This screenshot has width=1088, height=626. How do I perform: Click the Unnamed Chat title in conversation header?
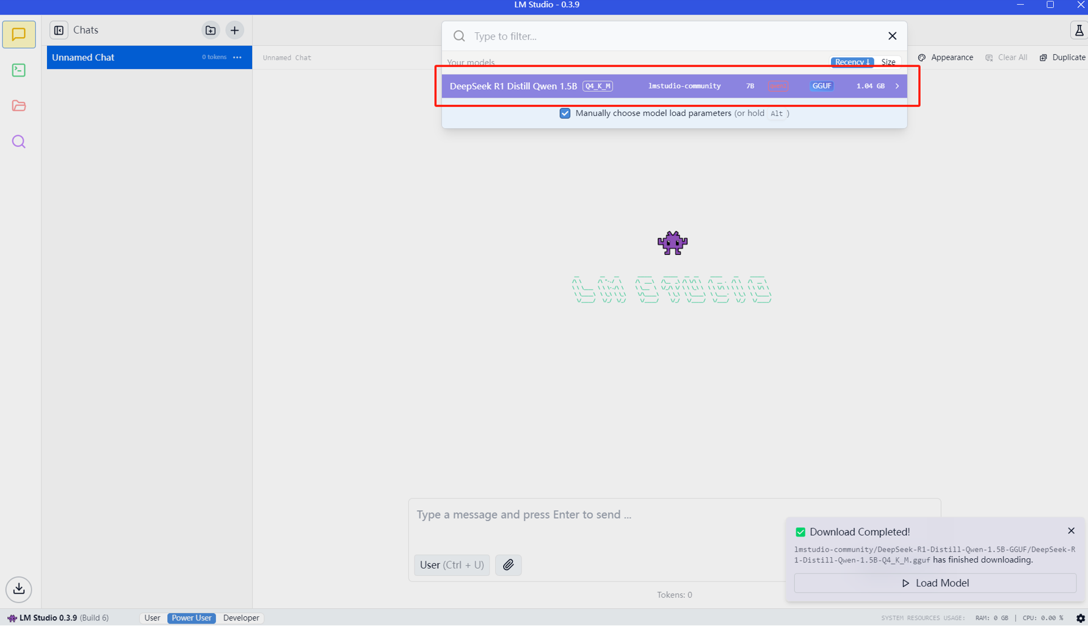(287, 58)
